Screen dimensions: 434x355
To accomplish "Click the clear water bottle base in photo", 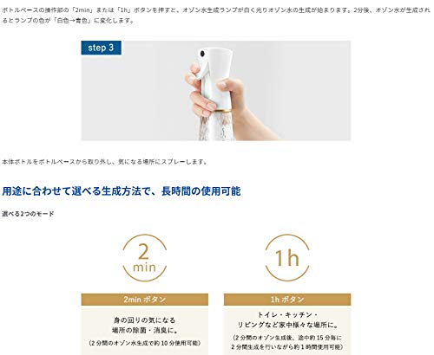I will click(x=216, y=126).
